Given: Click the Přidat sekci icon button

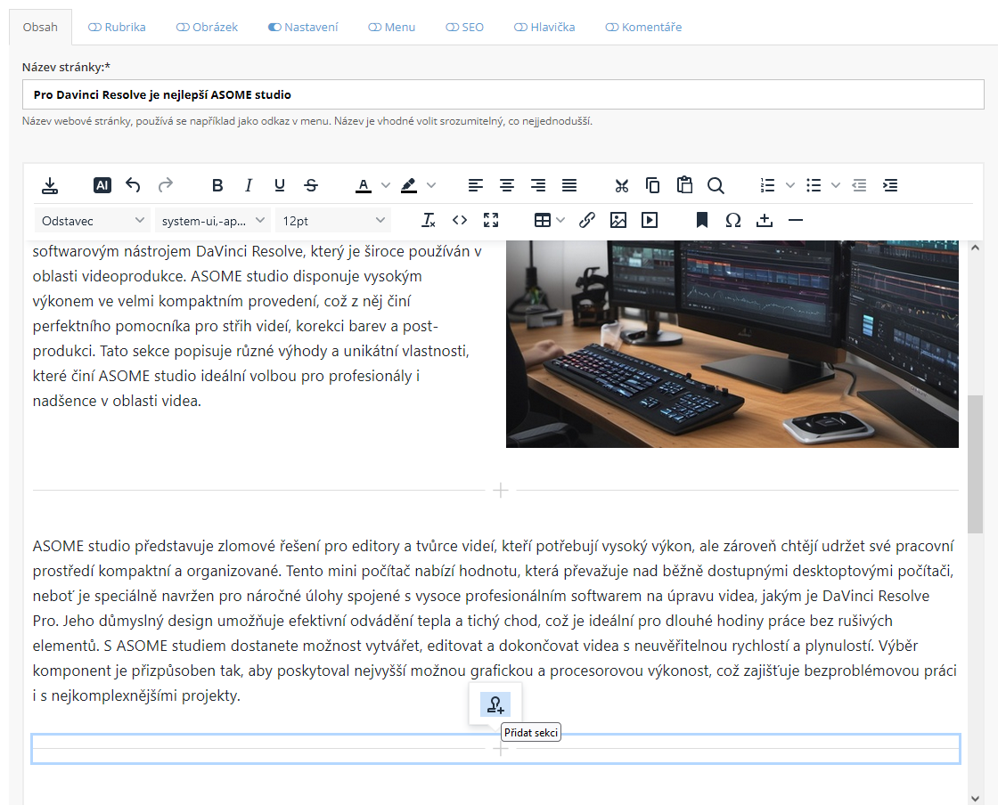Looking at the screenshot, I should tap(495, 704).
